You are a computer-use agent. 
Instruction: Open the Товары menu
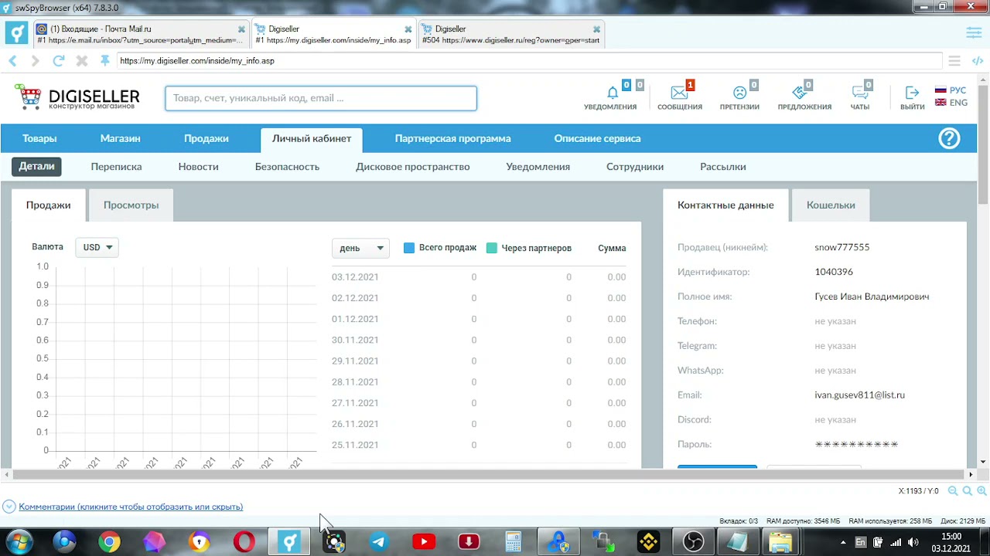(39, 138)
